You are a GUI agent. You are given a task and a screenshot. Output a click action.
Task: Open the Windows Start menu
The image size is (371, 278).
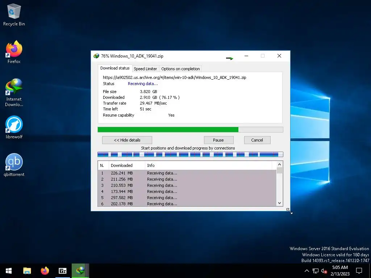click(9, 271)
